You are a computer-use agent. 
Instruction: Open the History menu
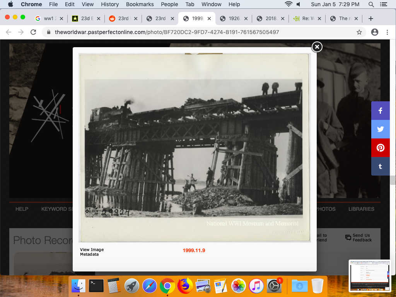pos(110,4)
